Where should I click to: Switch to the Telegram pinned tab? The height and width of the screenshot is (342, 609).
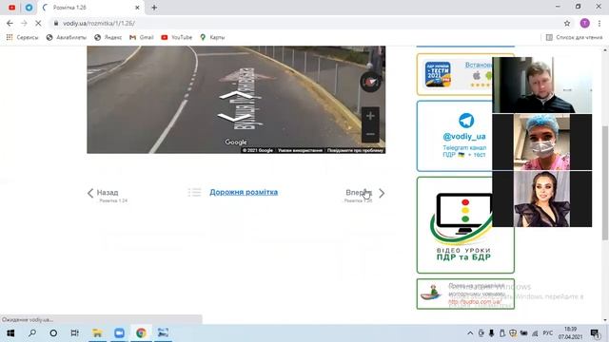pyautogui.click(x=29, y=8)
